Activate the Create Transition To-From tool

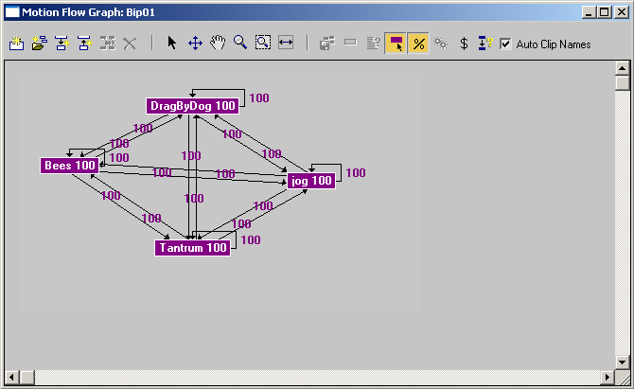(85, 43)
